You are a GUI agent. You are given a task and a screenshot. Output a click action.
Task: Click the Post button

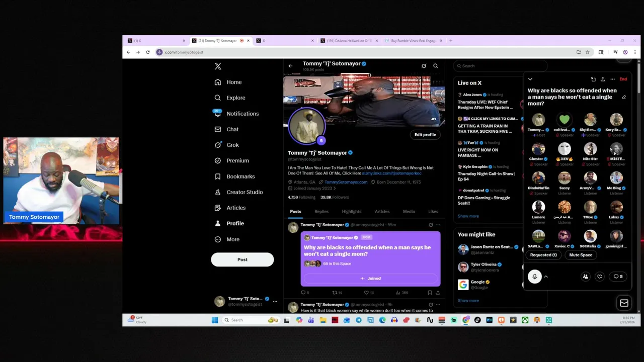pyautogui.click(x=243, y=259)
